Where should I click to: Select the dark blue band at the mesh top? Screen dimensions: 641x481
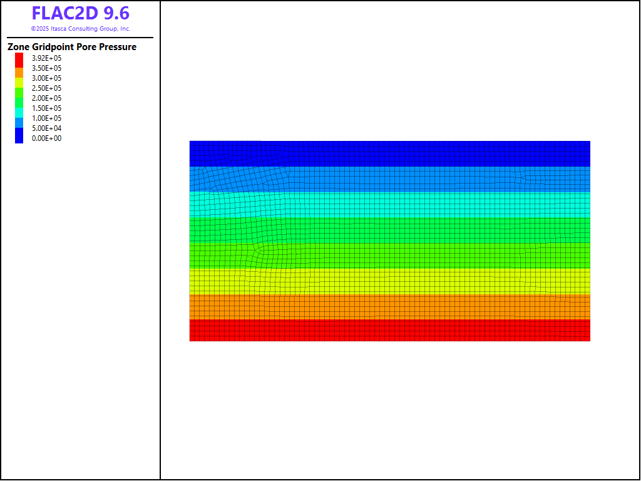click(x=389, y=153)
